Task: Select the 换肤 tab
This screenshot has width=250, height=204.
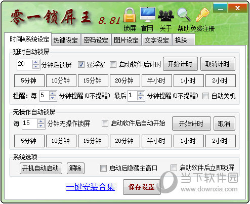Action: pos(183,40)
